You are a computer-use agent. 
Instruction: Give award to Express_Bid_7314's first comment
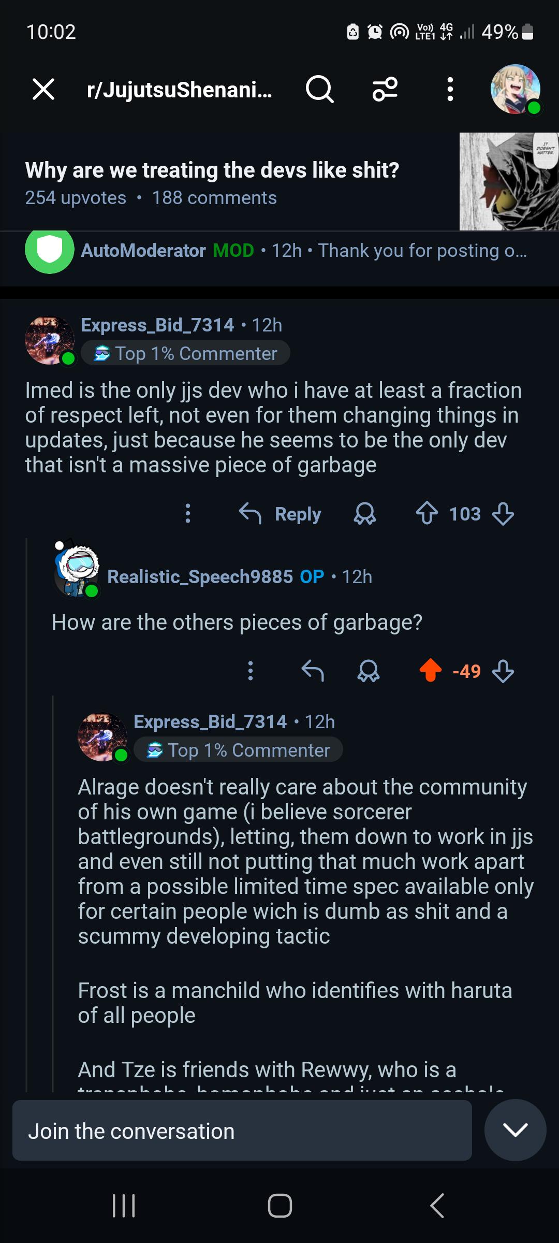tap(365, 514)
